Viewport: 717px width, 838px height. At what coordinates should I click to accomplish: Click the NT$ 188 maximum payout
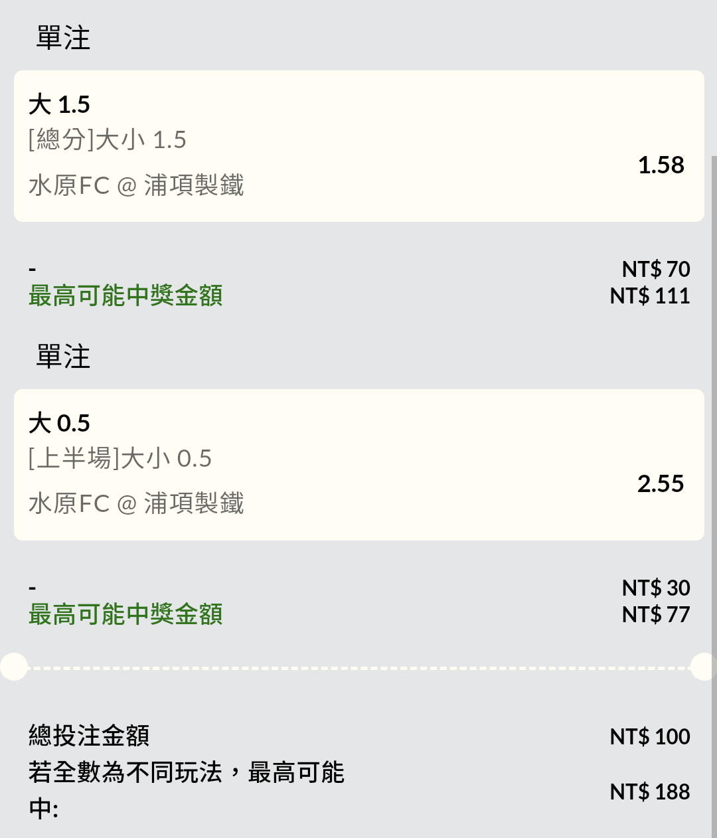click(x=649, y=792)
